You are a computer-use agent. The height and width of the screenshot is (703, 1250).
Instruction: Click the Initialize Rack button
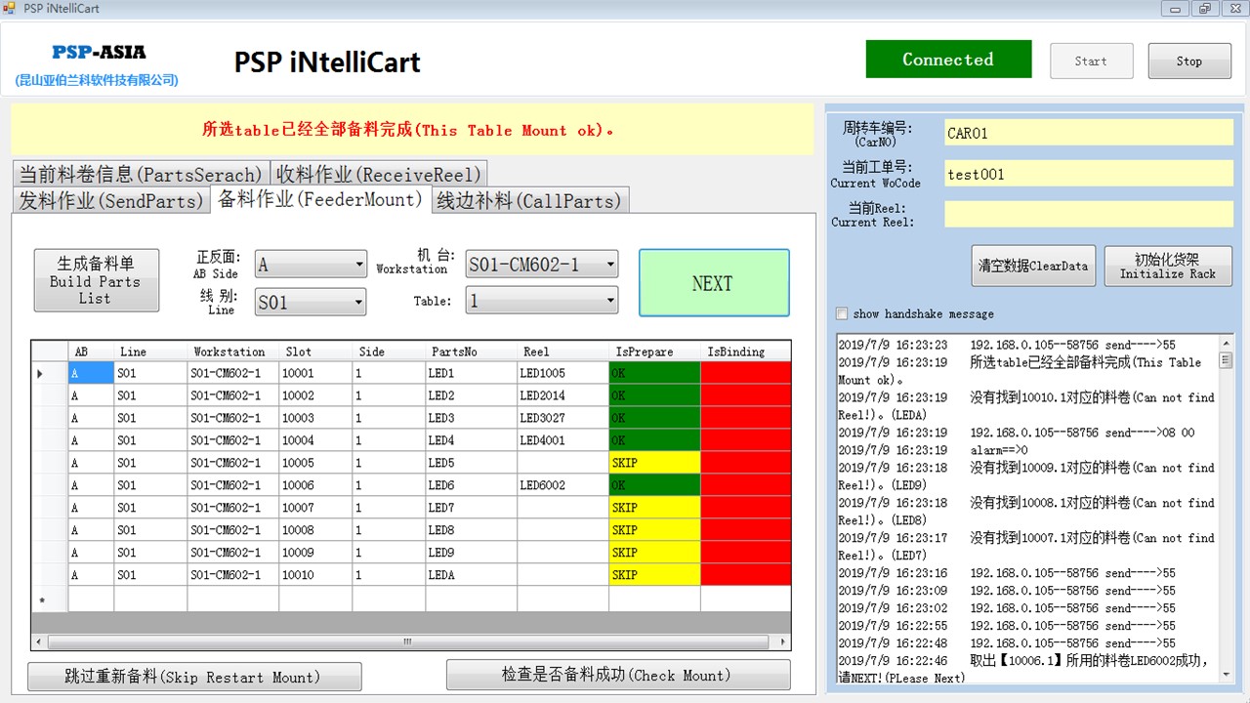pyautogui.click(x=1168, y=266)
